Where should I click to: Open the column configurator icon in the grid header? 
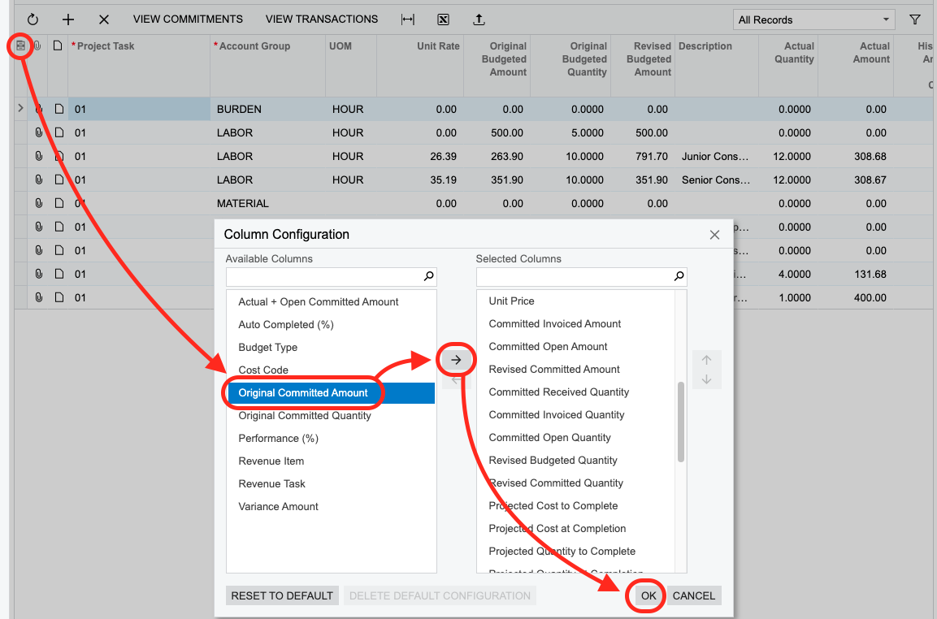21,46
